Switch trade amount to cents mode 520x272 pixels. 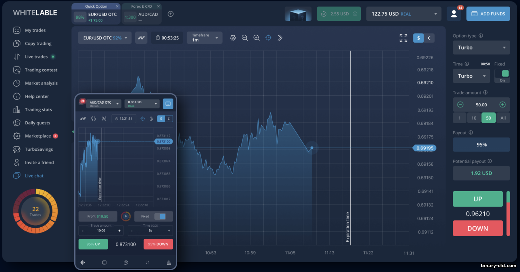click(x=429, y=38)
